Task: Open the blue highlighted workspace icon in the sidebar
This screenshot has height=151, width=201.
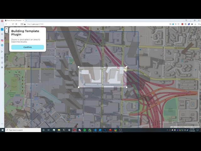Action: tap(2, 29)
